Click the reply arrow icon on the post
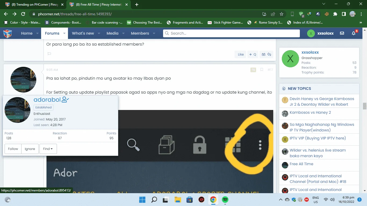The image size is (367, 206). tap(269, 54)
